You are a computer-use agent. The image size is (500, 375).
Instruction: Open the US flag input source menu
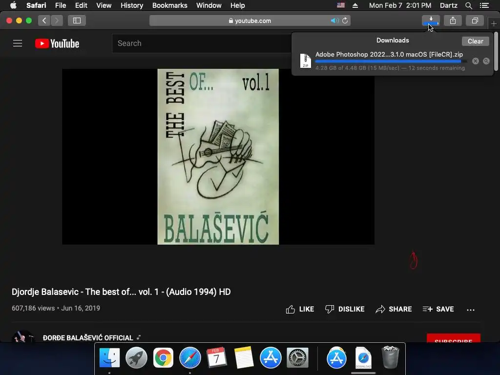(x=341, y=5)
